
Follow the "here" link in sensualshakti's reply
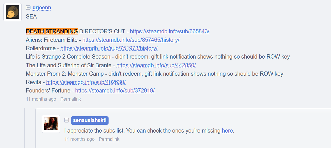pos(227,131)
